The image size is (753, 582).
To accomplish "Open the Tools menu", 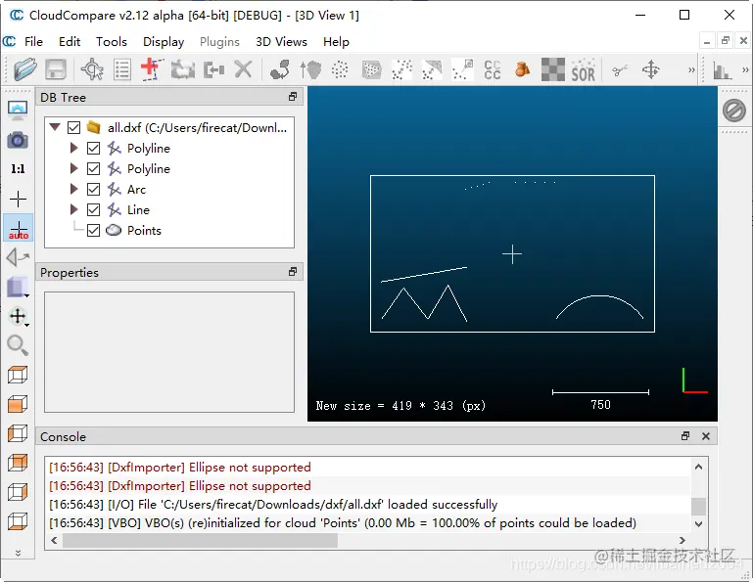I will 112,42.
